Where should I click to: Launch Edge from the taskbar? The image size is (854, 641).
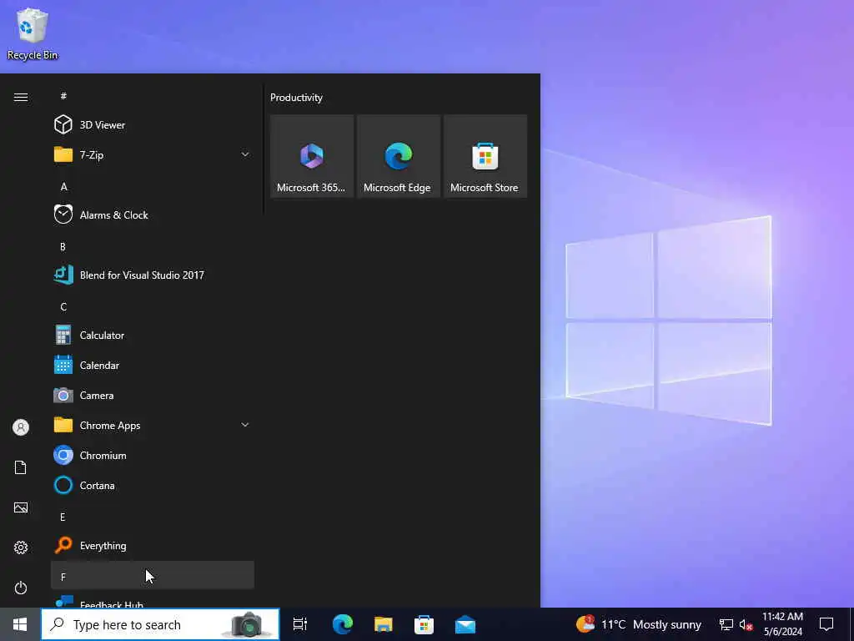(343, 624)
